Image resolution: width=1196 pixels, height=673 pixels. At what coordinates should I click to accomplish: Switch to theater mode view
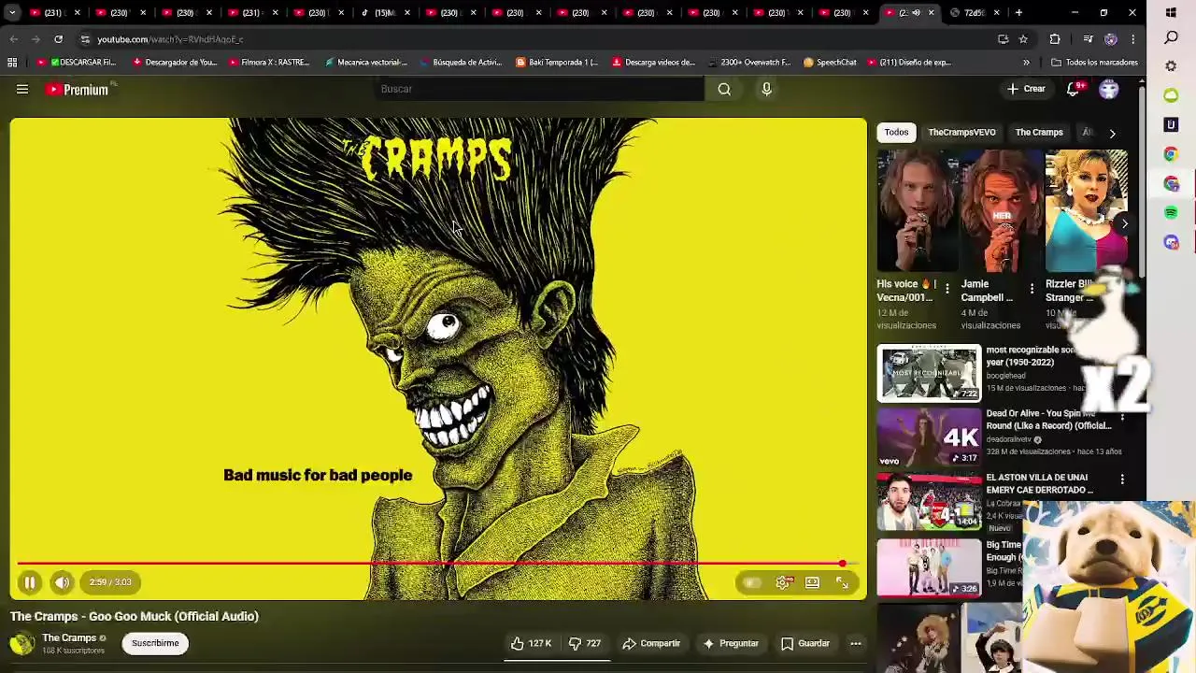pos(813,582)
